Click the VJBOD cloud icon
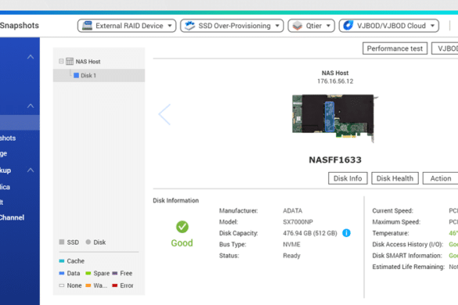Image resolution: width=458 pixels, height=305 pixels. [348, 25]
